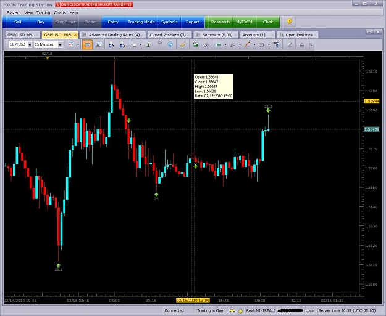Click the icon between indicator and line tools
Viewport: 386px width, 316px height.
(233, 45)
